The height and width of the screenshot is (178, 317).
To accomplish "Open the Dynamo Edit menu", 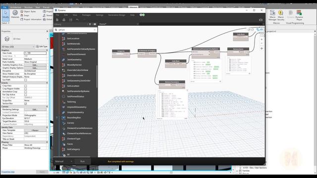I will [66, 15].
